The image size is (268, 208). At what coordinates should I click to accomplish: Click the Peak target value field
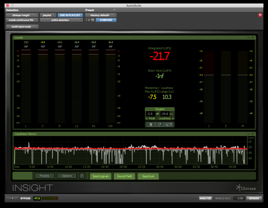click(150, 114)
